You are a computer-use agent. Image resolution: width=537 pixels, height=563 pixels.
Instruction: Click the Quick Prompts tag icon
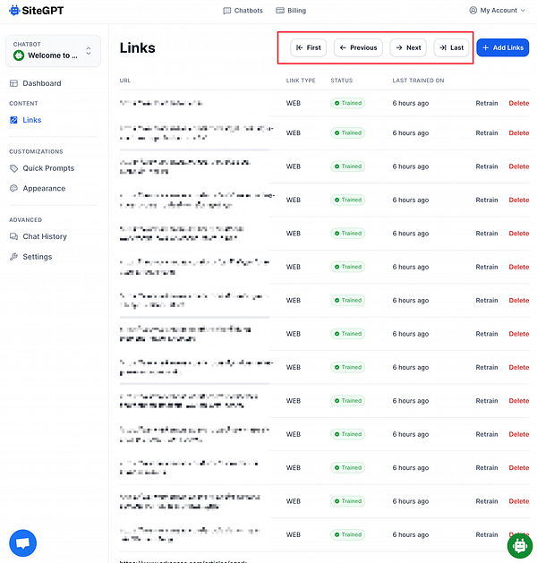[x=13, y=168]
